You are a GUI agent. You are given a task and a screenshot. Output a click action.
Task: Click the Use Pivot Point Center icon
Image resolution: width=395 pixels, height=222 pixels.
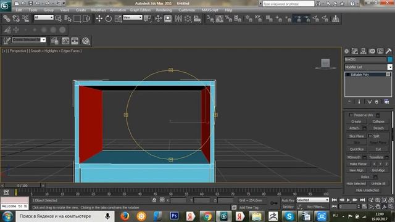tap(148, 18)
